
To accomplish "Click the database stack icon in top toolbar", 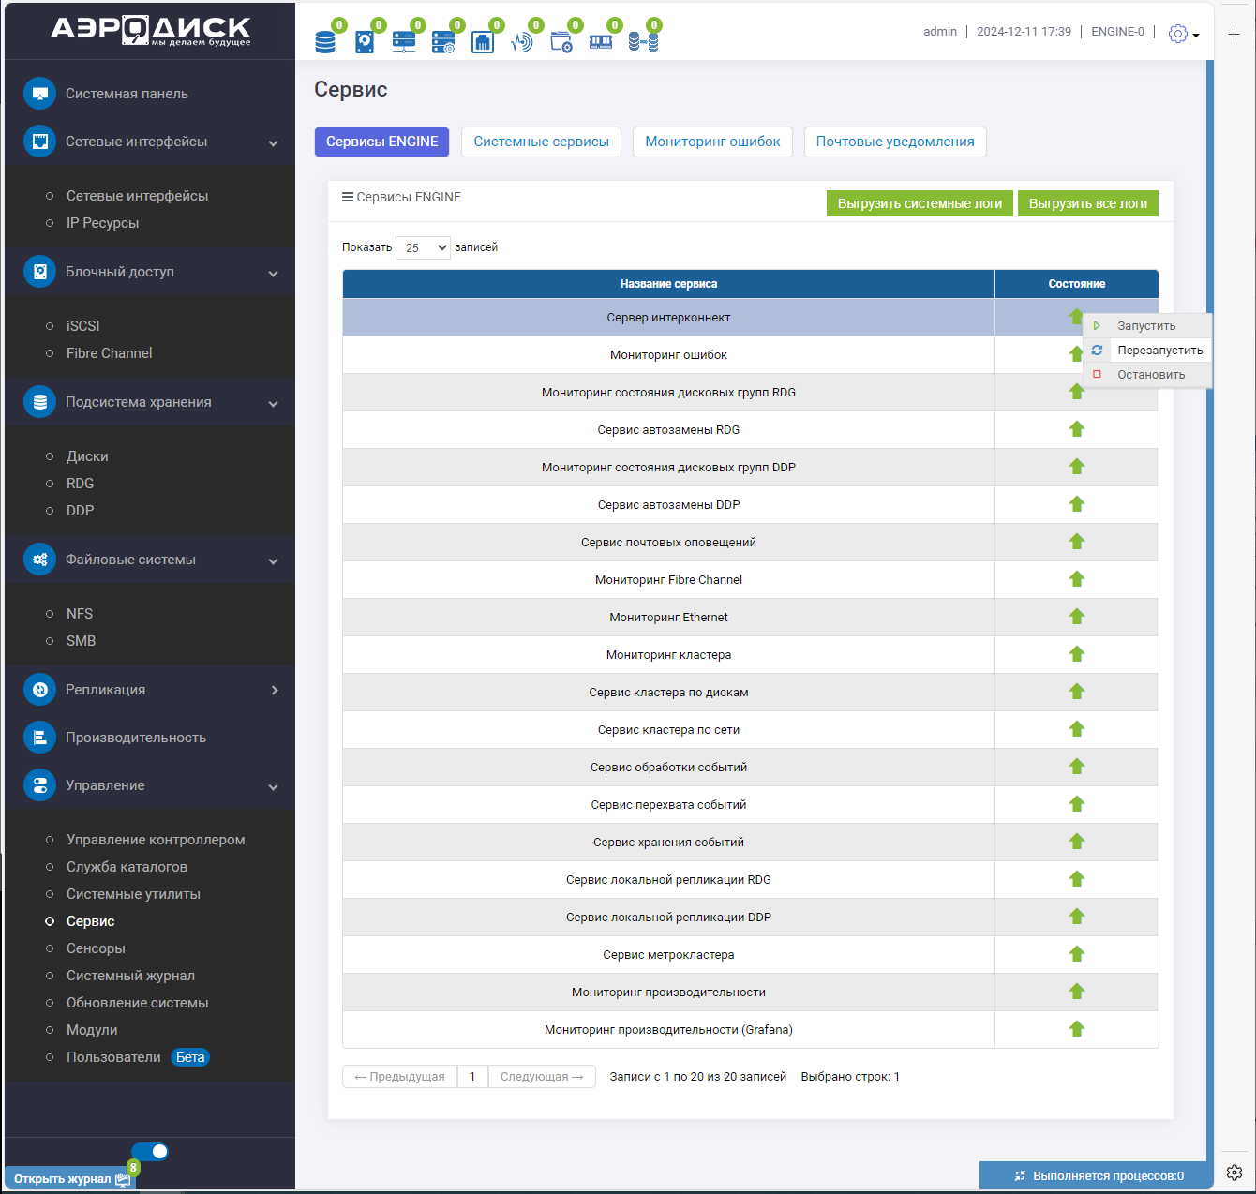I will coord(325,42).
